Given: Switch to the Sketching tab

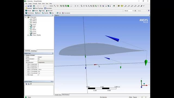Looking at the screenshot, I should [x=27, y=51].
